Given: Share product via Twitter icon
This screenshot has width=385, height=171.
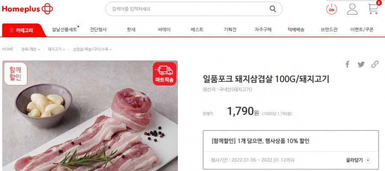Looking at the screenshot, I should pyautogui.click(x=361, y=65).
